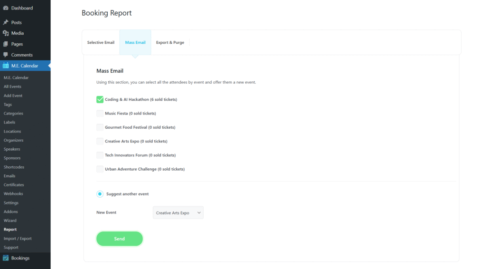Click 'Gourmet Food Festival (0 sold tickets)' label
Screen dimensions: 486x269
(x=140, y=127)
